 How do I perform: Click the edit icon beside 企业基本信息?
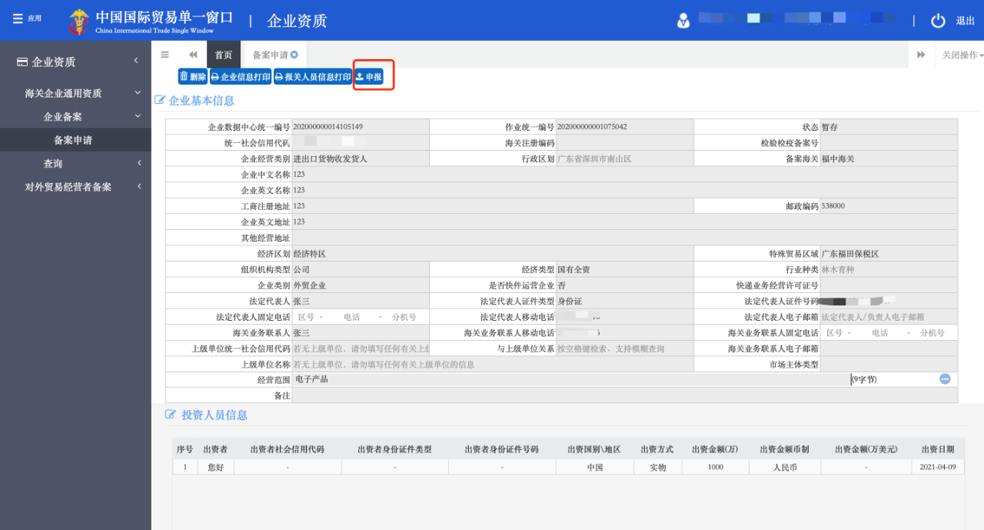point(160,100)
